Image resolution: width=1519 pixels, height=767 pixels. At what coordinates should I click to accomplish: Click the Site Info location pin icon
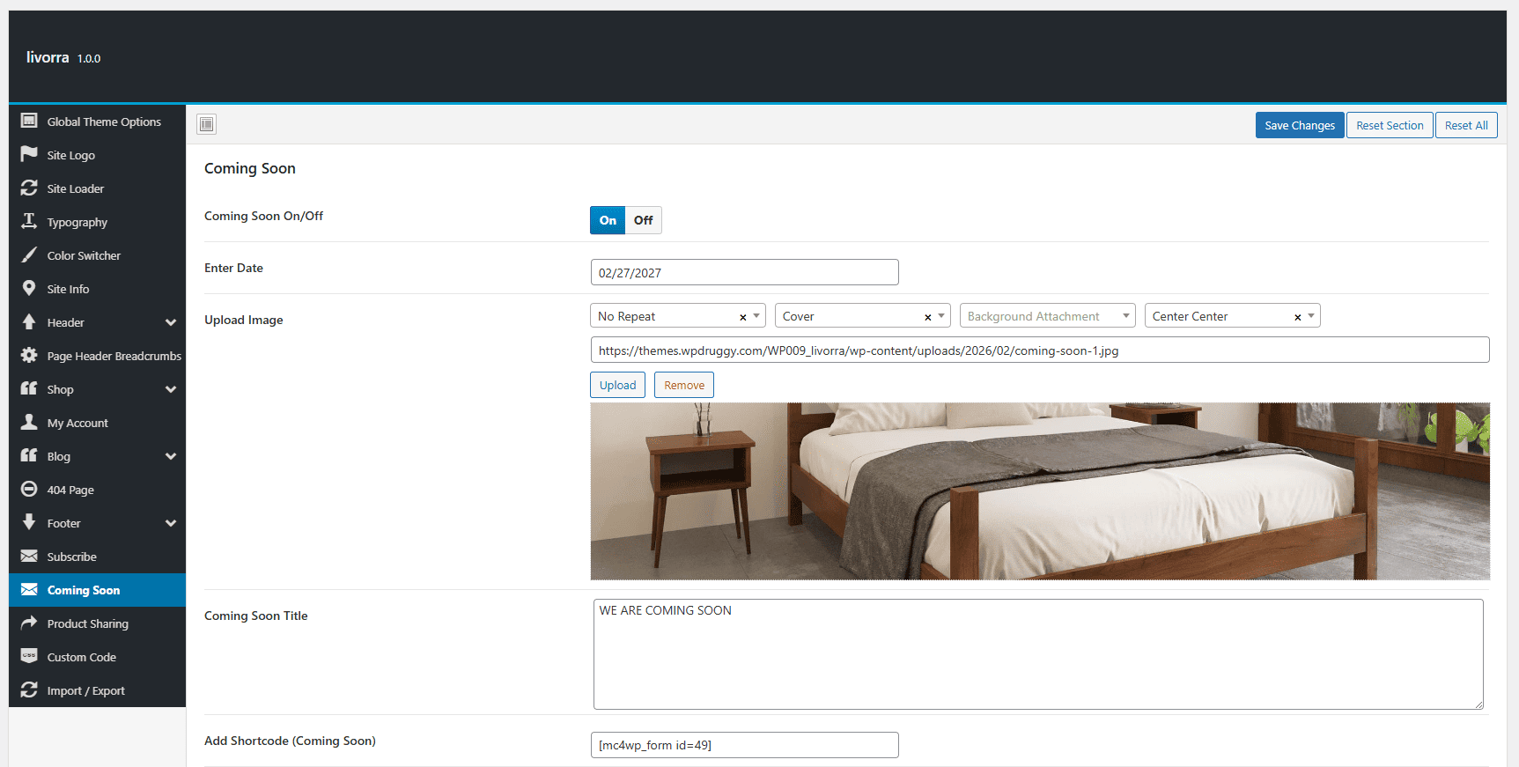tap(29, 288)
